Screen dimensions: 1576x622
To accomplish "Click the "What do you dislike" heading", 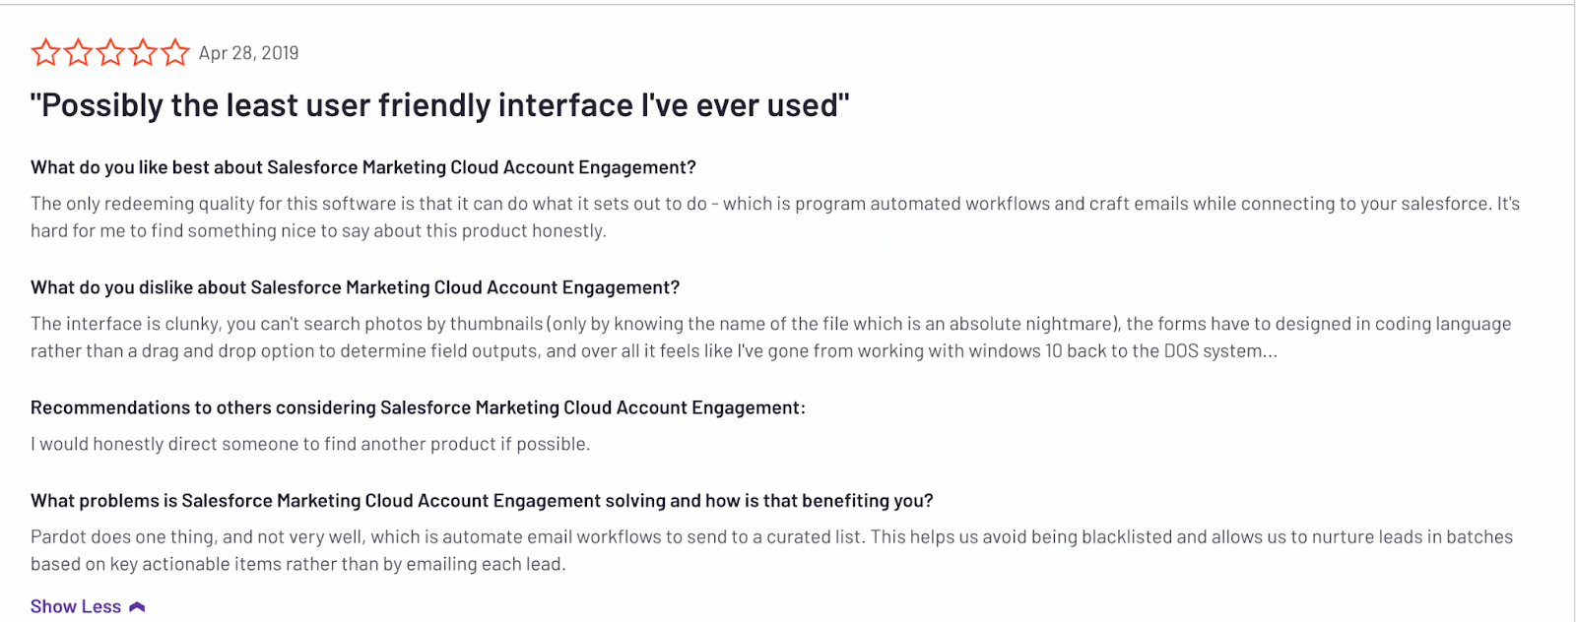I will [355, 287].
